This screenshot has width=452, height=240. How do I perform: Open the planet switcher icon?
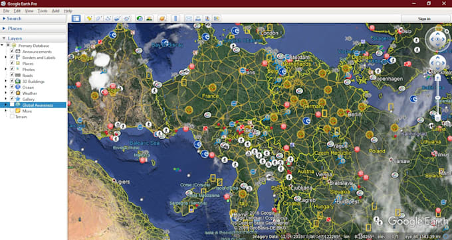tap(162, 19)
